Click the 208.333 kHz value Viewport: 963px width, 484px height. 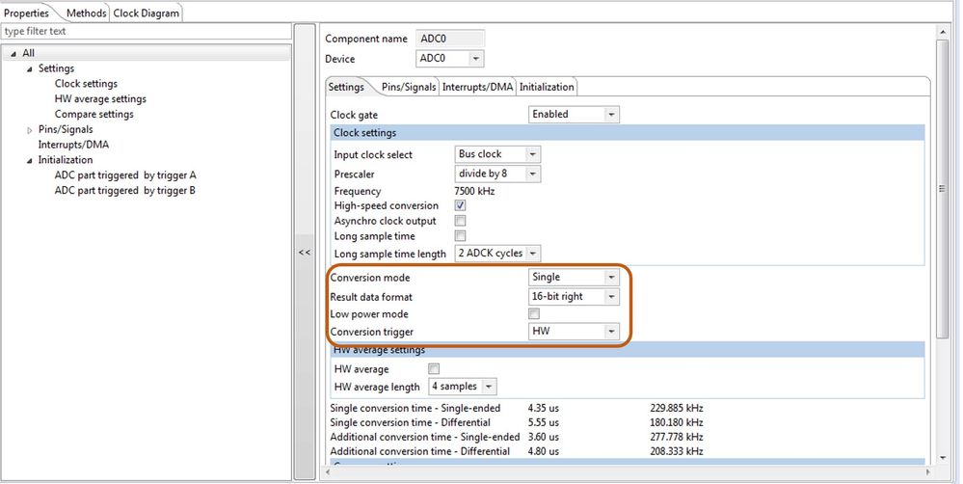[676, 451]
